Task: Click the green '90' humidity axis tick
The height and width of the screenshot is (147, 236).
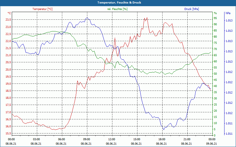Action: coord(215,24)
